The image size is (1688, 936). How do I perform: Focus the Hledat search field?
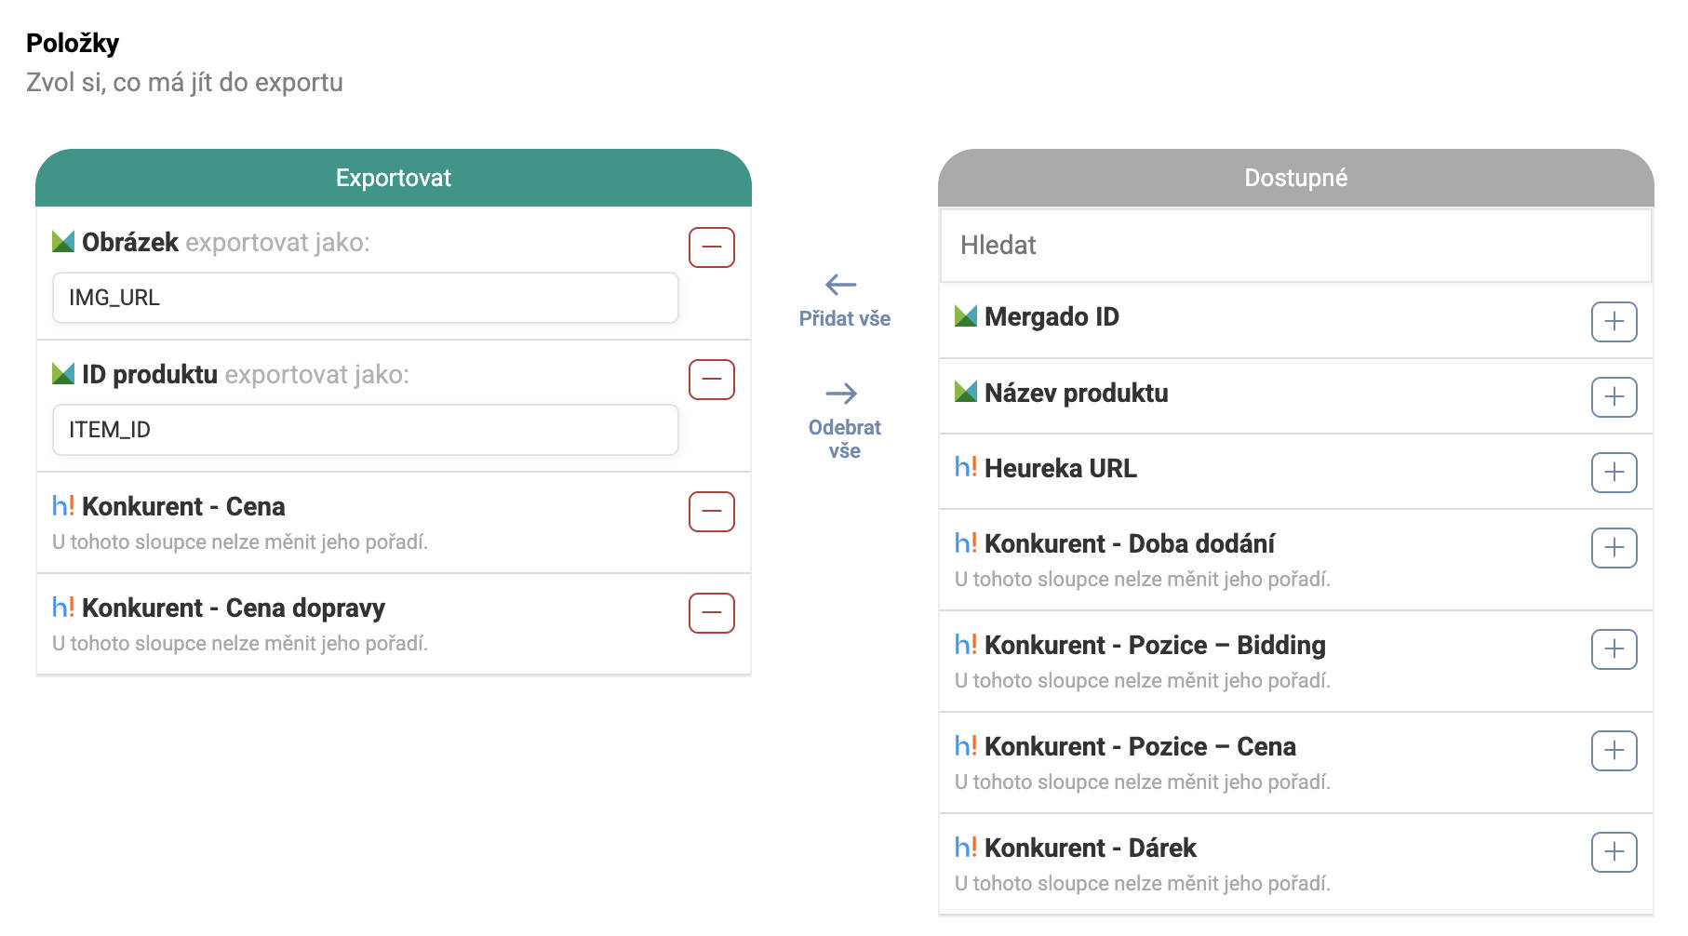1295,246
